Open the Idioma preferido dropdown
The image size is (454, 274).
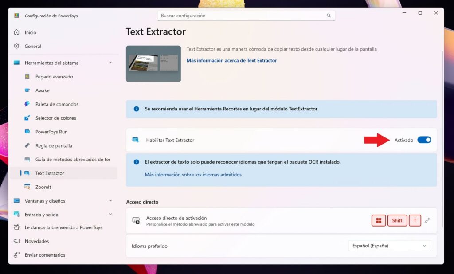point(389,246)
